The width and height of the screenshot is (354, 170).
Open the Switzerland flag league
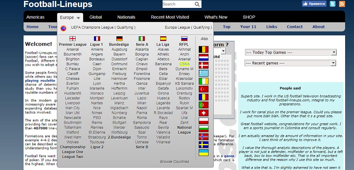[204, 113]
